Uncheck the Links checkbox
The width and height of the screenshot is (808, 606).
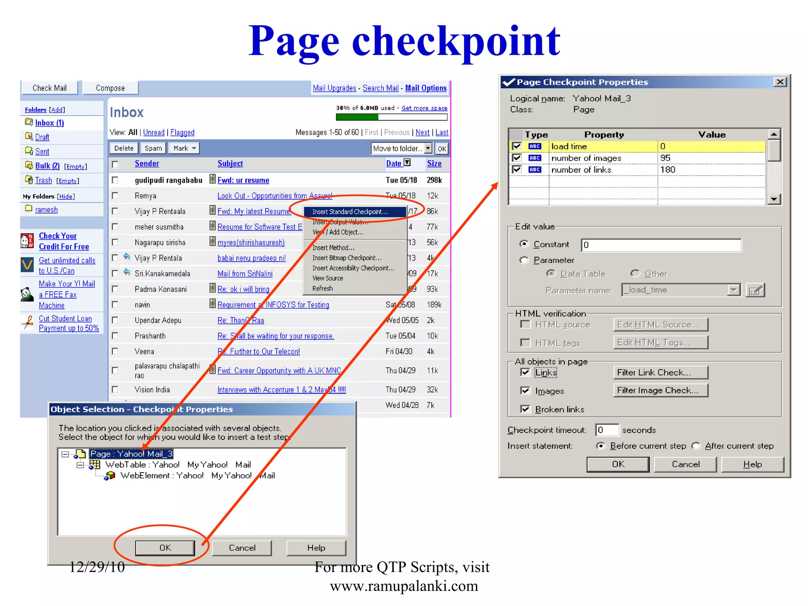pyautogui.click(x=525, y=372)
